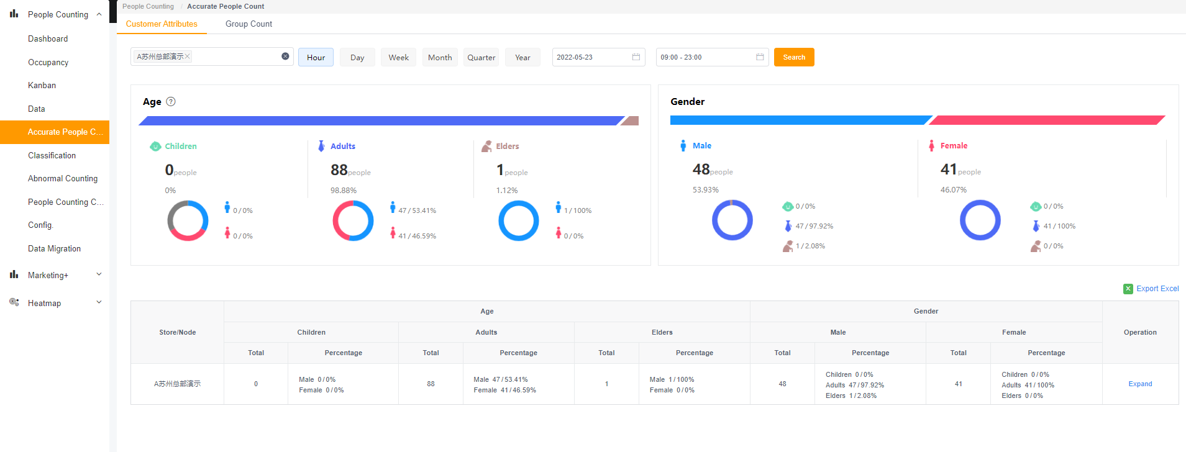This screenshot has width=1186, height=452.
Task: Select the Hour granularity option
Action: click(316, 57)
